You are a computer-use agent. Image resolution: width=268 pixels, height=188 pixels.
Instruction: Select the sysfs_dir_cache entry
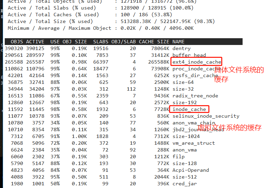click(x=195, y=75)
